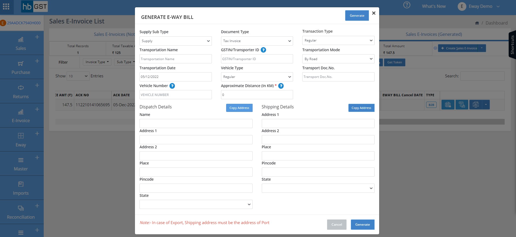Click GSTIN/Transporter ID help icon
Screen dimensions: 516x237
point(263,50)
